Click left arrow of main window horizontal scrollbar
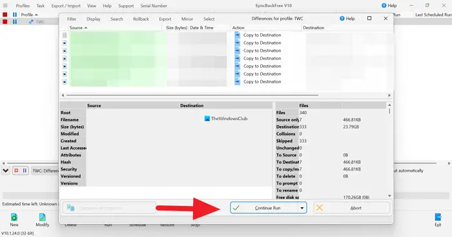 [3, 163]
